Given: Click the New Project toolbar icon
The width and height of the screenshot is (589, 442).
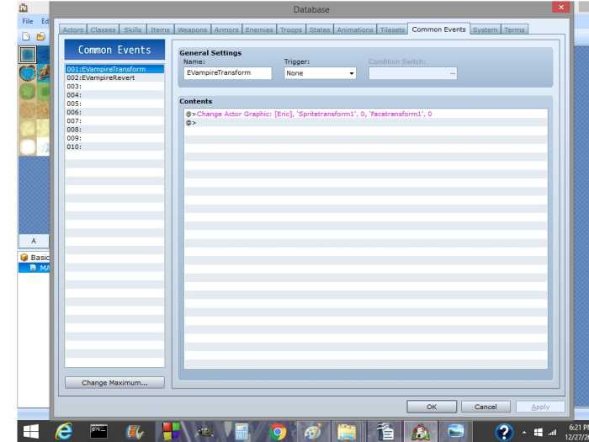Looking at the screenshot, I should (26, 36).
